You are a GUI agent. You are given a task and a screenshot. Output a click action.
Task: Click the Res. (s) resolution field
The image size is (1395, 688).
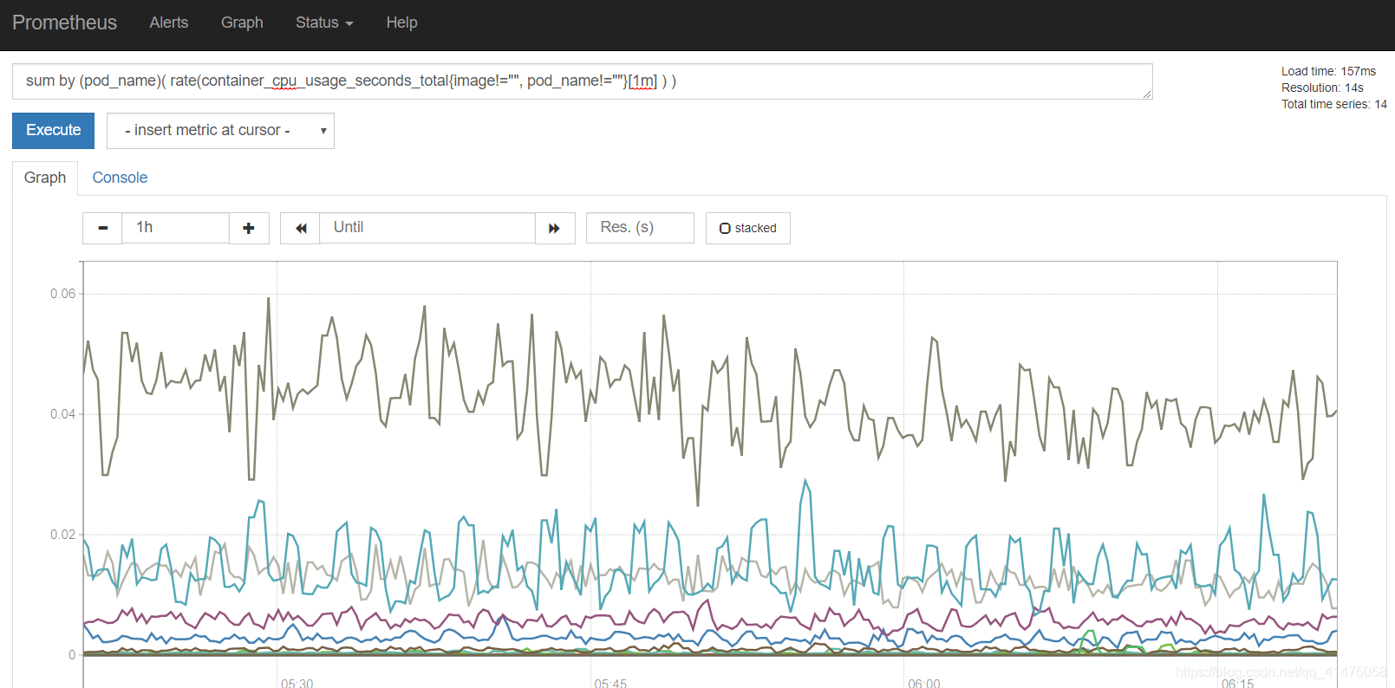coord(640,228)
